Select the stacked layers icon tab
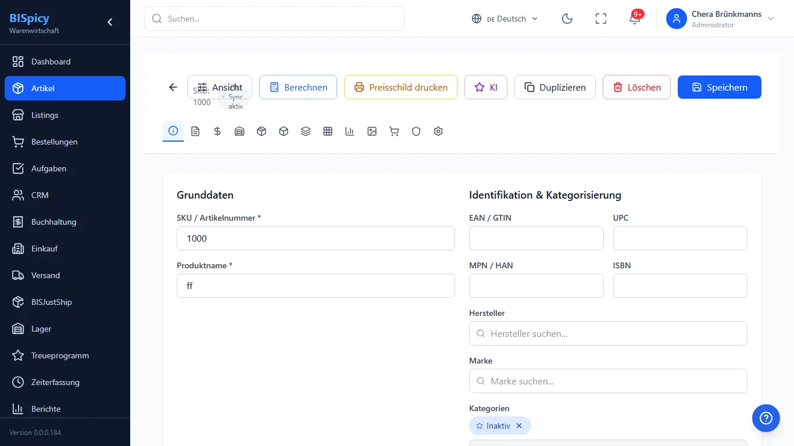 point(306,131)
